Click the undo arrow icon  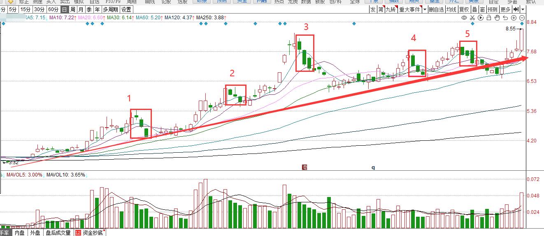(x=505, y=18)
